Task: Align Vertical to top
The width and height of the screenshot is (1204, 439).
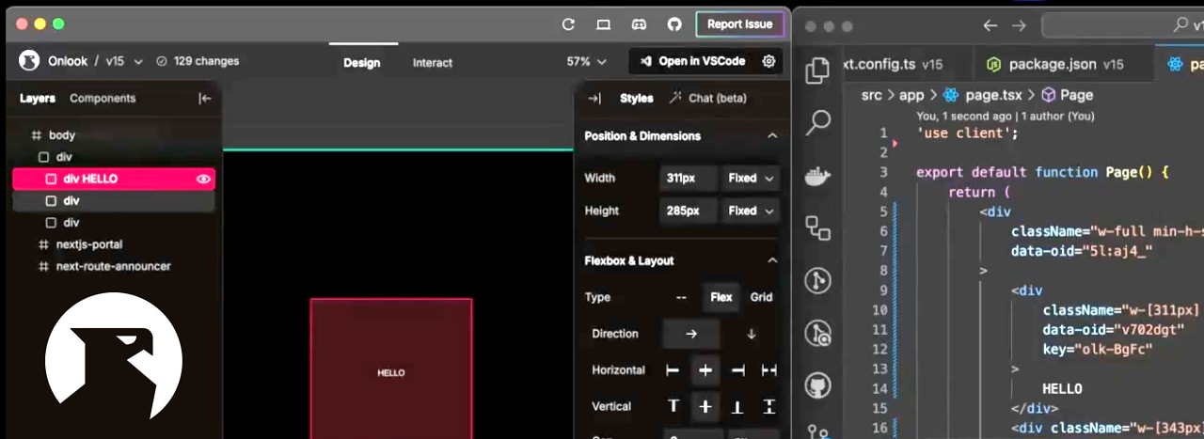Action: [x=673, y=406]
